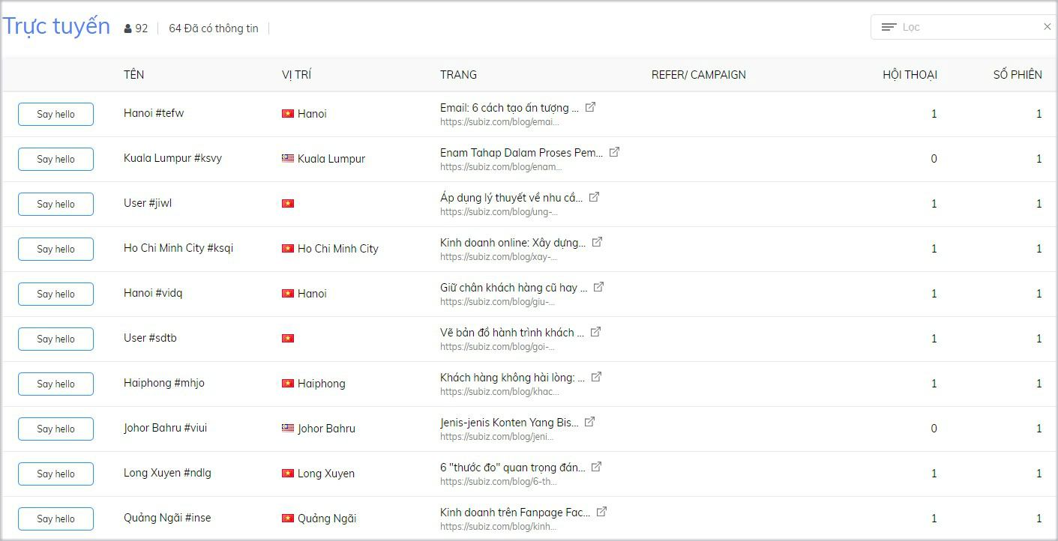Open external link for Kuala Lumpur #ksvy page

pos(614,152)
